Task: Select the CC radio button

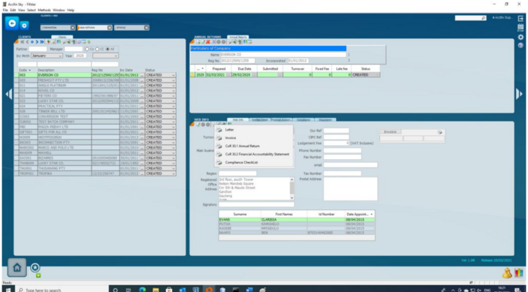Action: click(x=98, y=49)
